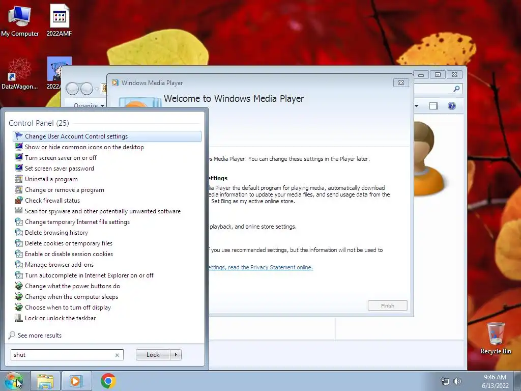
Task: Select Scan for spyware result
Action: pyautogui.click(x=107, y=211)
